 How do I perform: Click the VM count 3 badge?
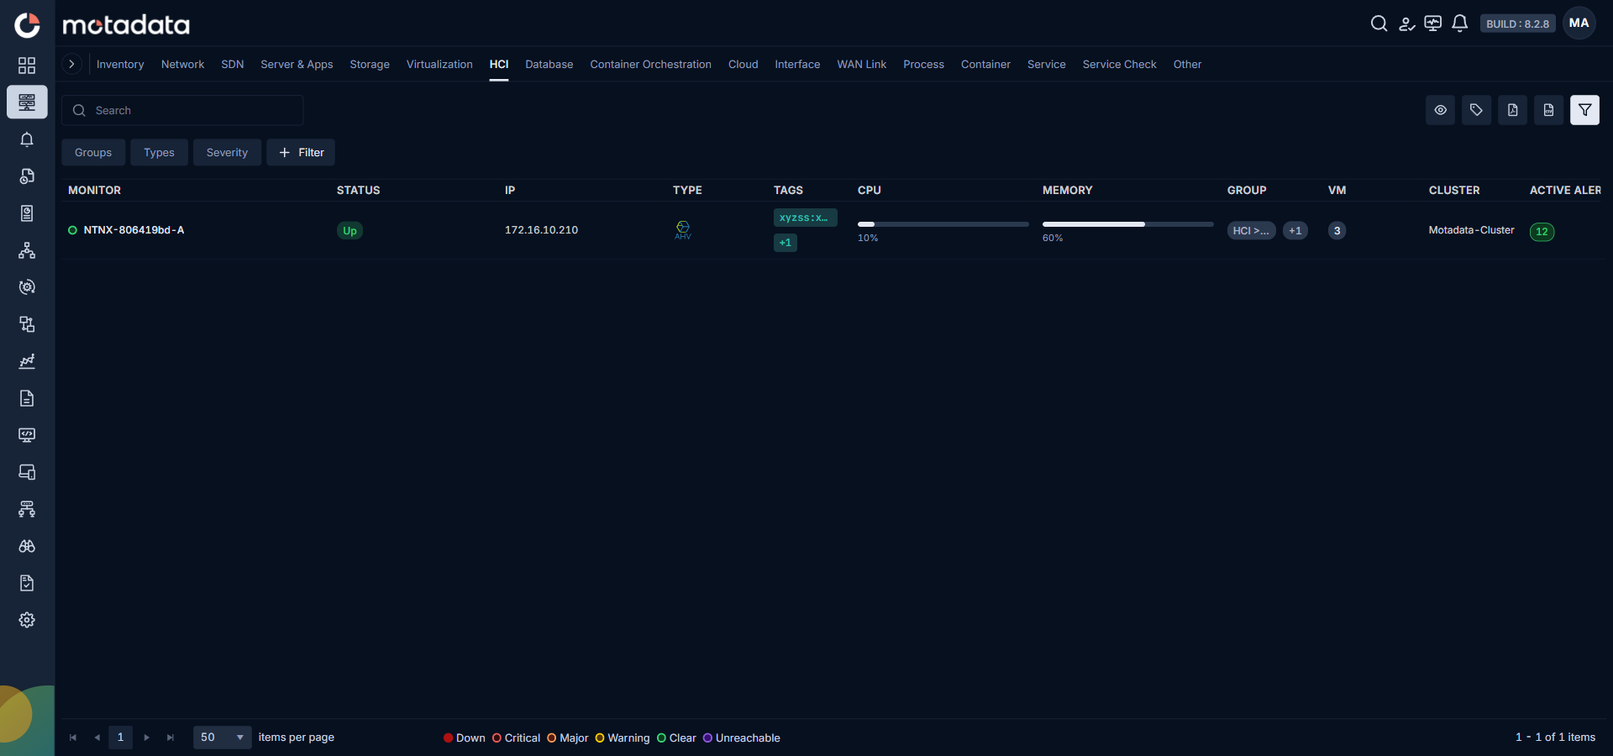(x=1337, y=230)
